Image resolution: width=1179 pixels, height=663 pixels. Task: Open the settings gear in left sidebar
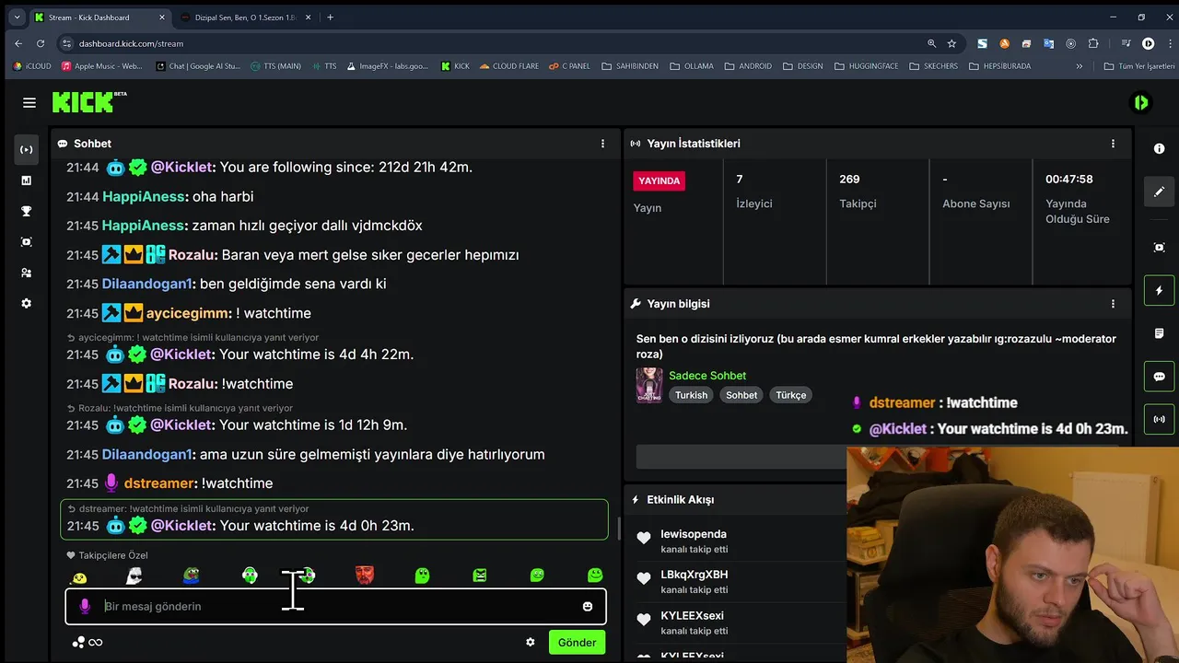pos(26,303)
